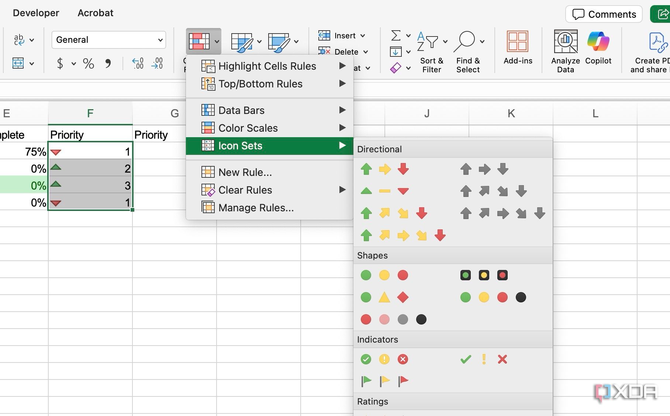Switch to the Developer ribbon tab
Image resolution: width=670 pixels, height=416 pixels.
[x=36, y=13]
